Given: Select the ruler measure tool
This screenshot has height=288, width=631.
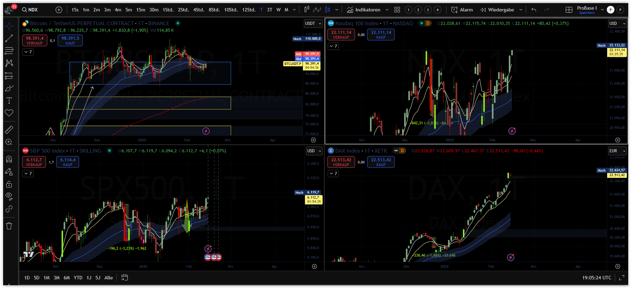Looking at the screenshot, I should tap(9, 129).
